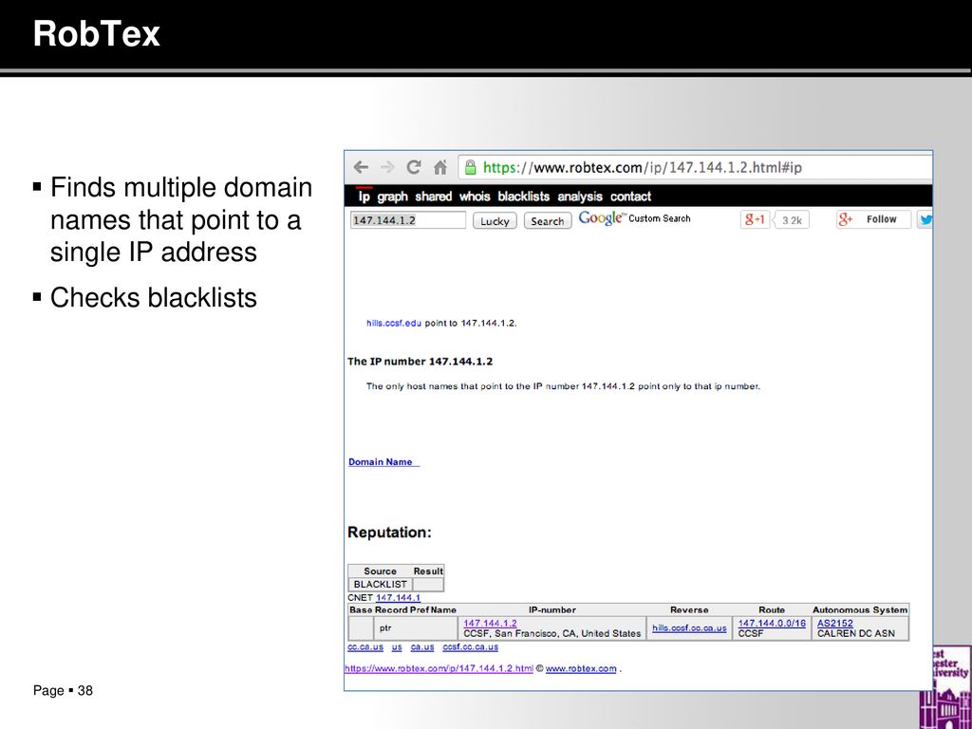Viewport: 972px width, 729px height.
Task: Click the cc.ca.us link
Action: 365,646
